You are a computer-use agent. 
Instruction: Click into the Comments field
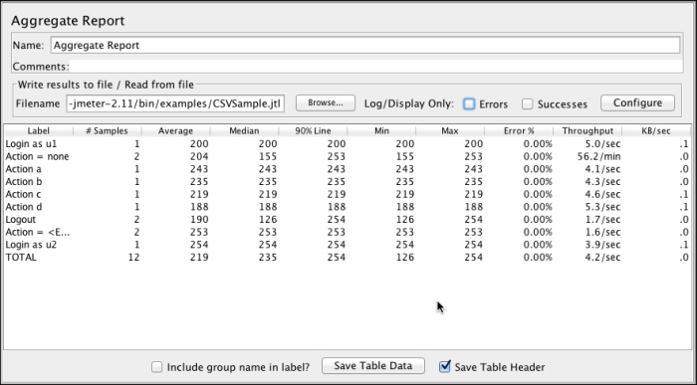(376, 67)
